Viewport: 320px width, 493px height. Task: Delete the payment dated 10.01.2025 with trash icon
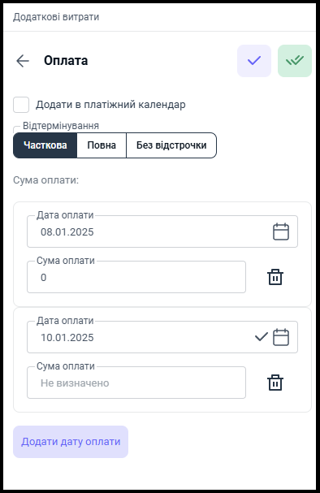click(275, 383)
